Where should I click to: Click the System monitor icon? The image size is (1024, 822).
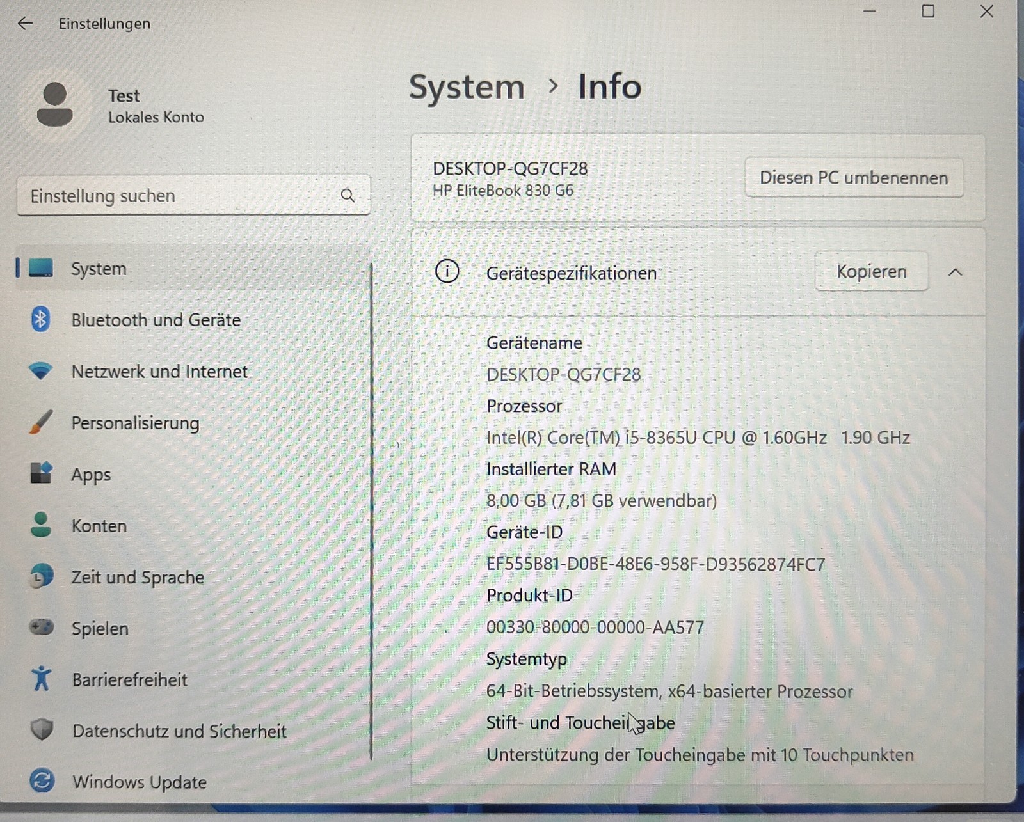41,268
